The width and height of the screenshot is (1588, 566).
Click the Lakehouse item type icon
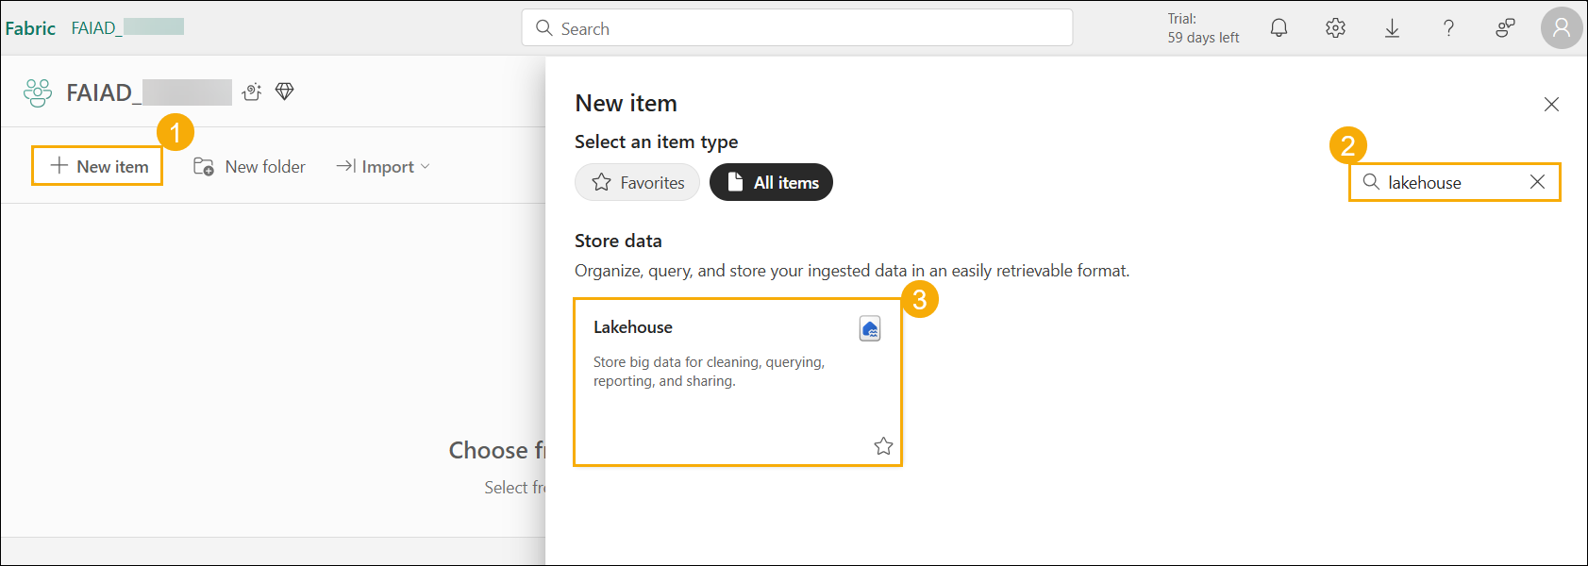(x=870, y=328)
